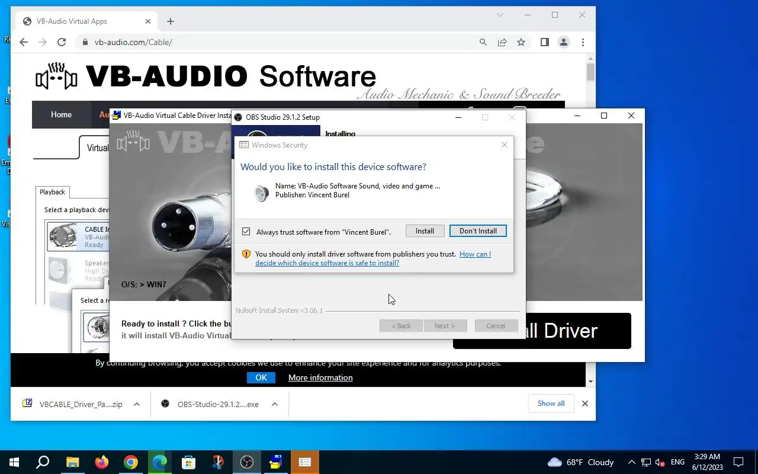Open downloaded OBS-Studio-29.1.2 exe

(x=210, y=404)
